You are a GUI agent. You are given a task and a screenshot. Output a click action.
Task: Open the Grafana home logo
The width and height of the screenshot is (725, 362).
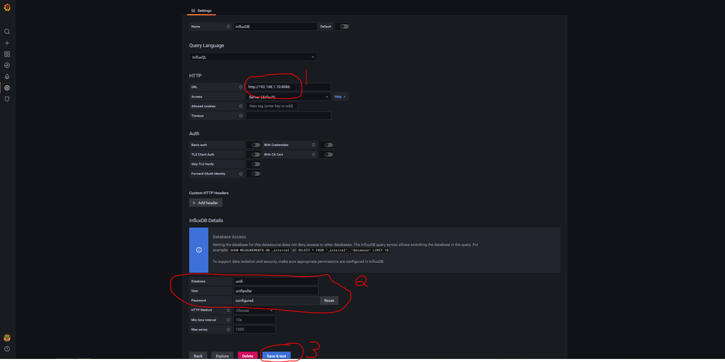click(7, 7)
